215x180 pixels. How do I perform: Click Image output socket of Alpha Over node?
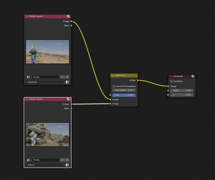[x=138, y=80]
